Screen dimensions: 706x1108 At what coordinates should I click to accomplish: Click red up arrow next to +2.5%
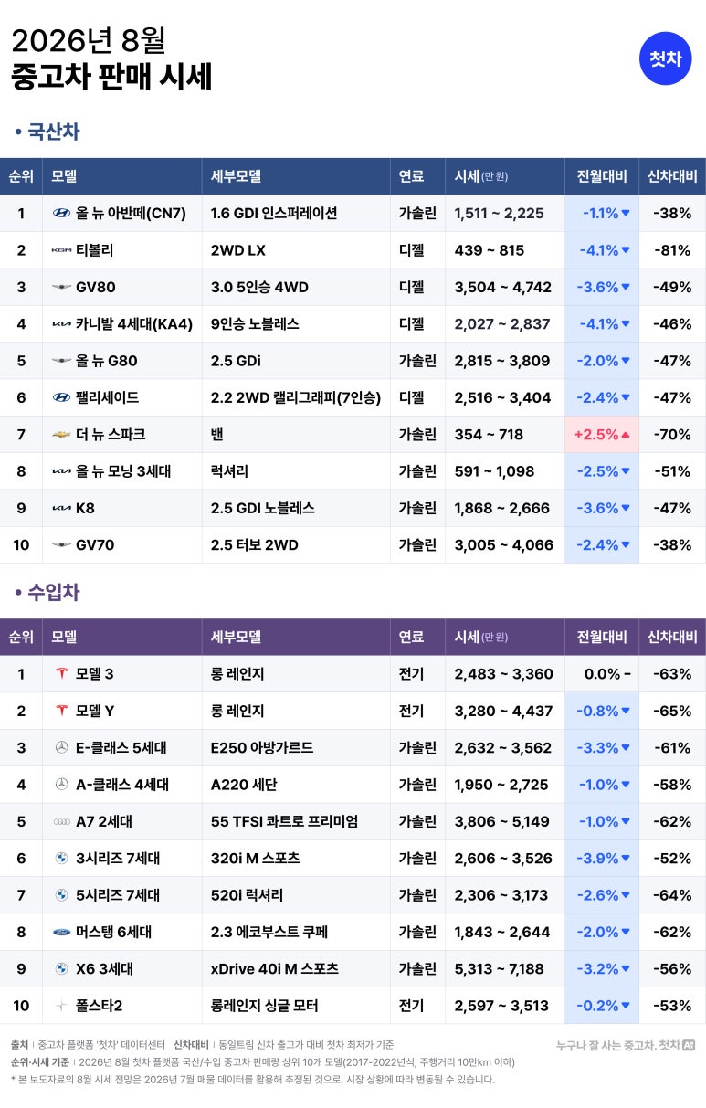(x=626, y=435)
